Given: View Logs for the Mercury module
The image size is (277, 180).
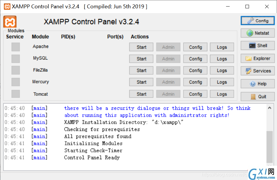Looking at the screenshot, I should 222,82.
